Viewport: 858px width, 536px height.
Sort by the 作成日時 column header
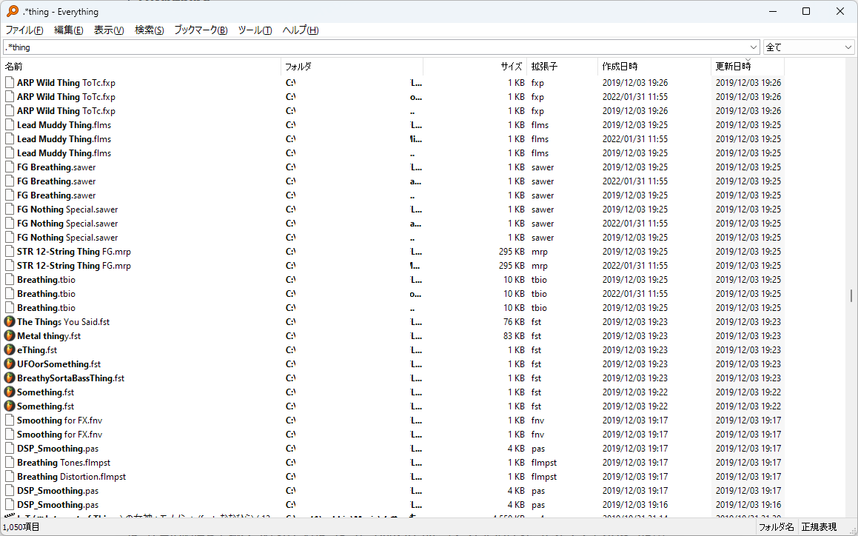pos(654,66)
